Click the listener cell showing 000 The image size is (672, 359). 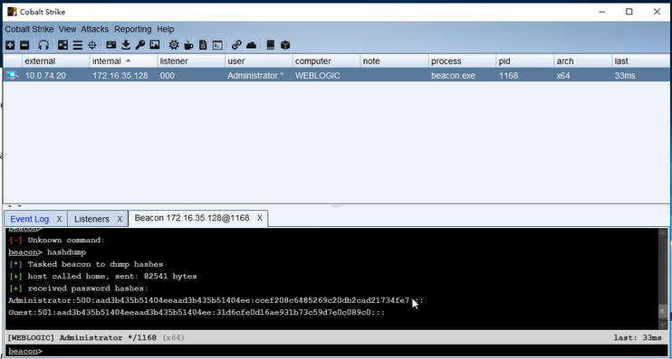[191, 76]
